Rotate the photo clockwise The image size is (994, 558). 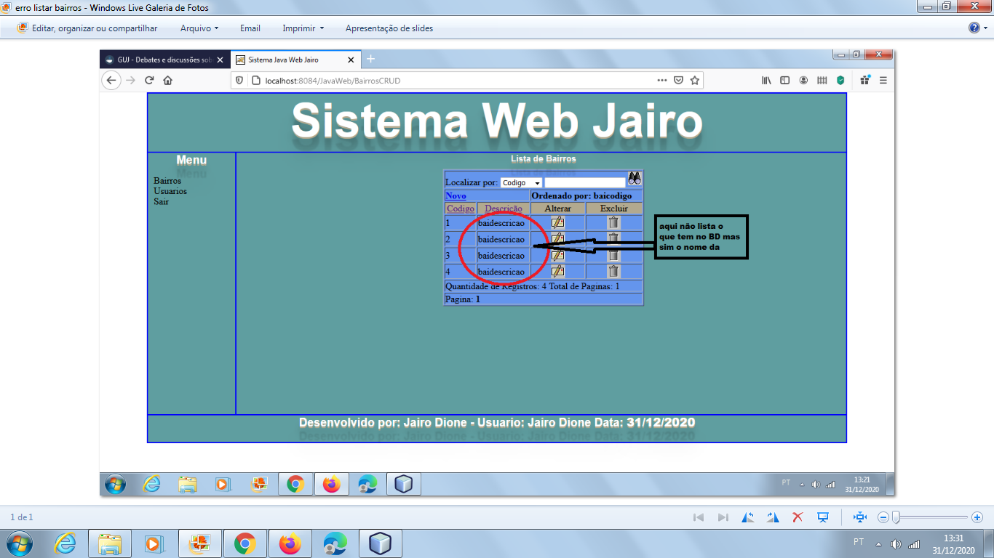coord(773,517)
